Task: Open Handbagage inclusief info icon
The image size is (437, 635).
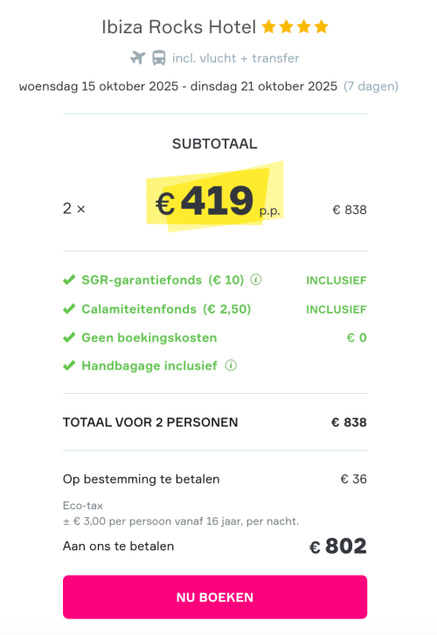Action: tap(231, 365)
